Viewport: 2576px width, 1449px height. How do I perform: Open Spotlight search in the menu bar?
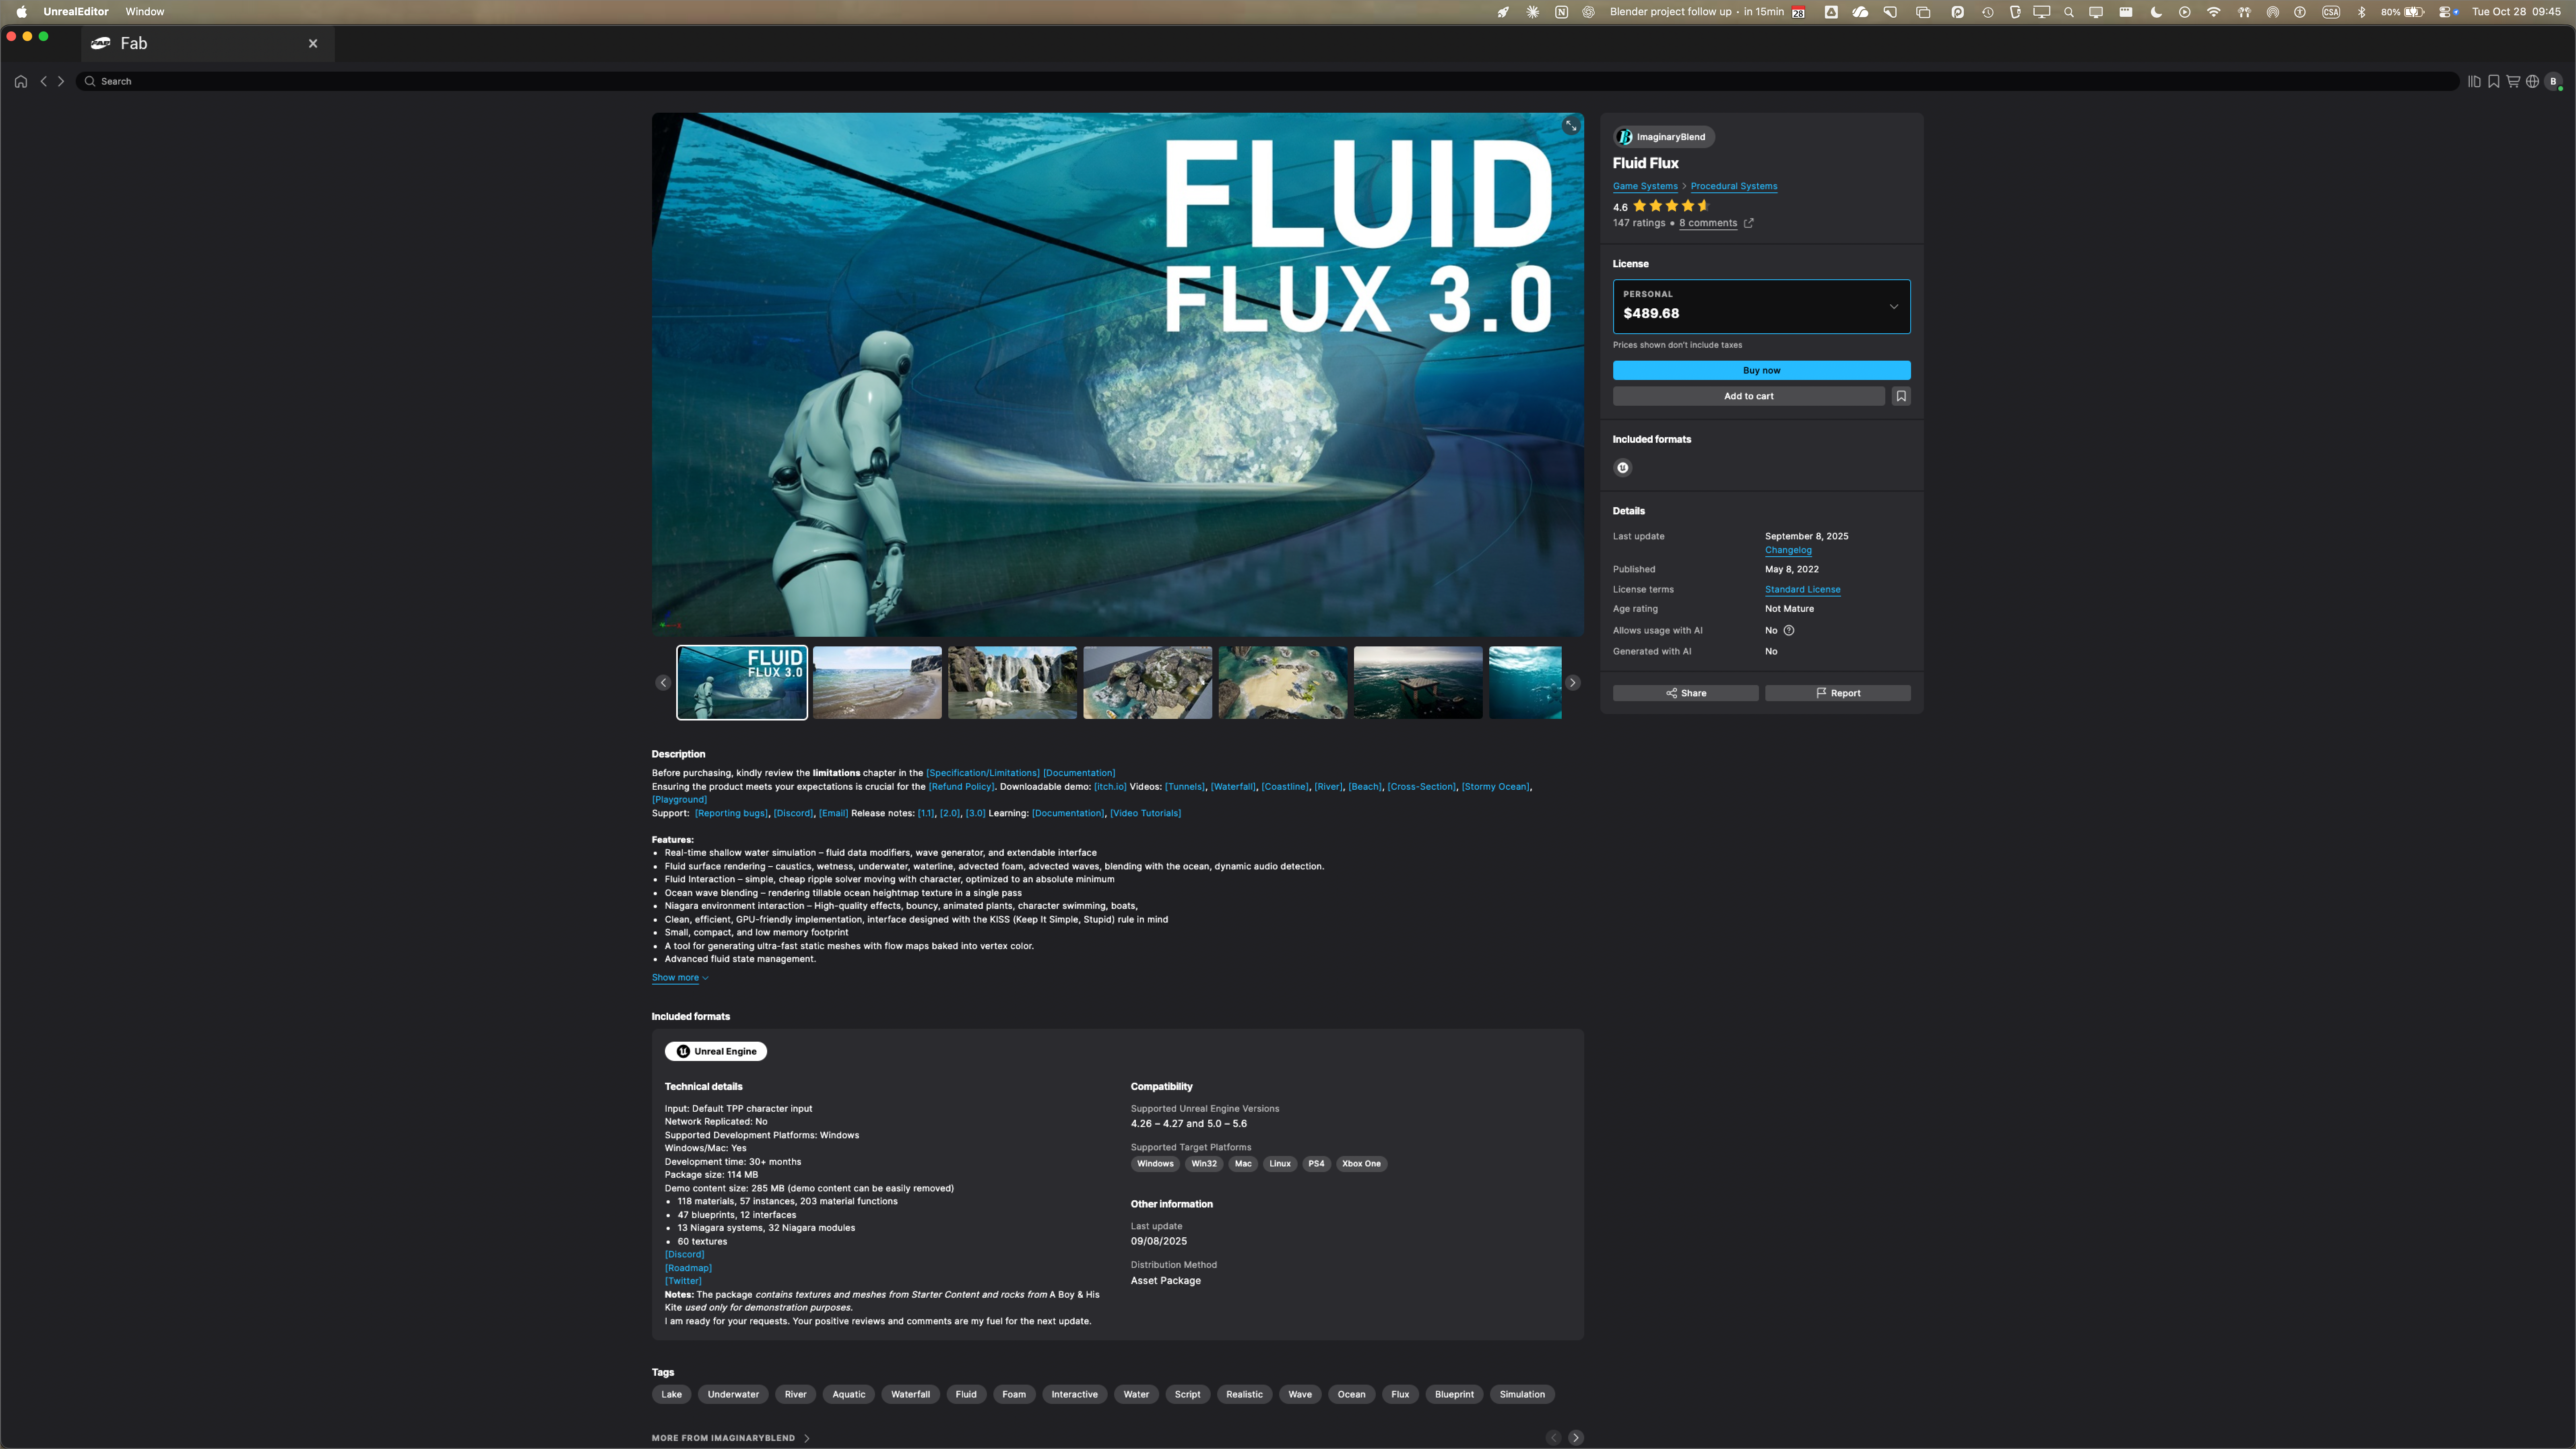pyautogui.click(x=2069, y=12)
